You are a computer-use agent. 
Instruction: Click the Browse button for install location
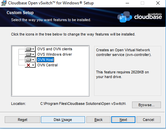147,105
